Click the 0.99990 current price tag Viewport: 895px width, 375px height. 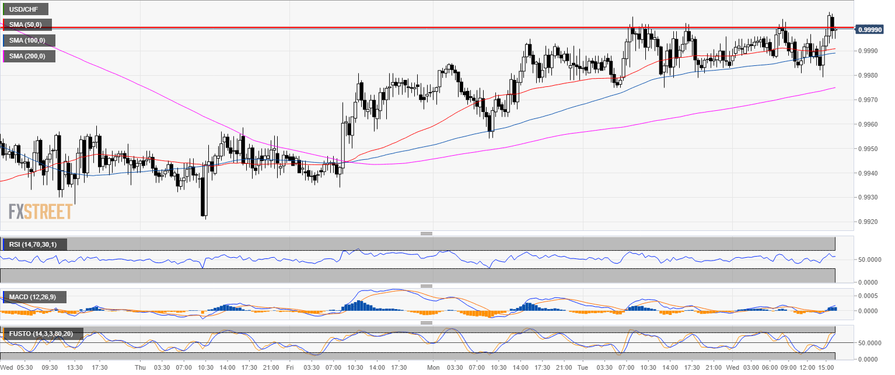[x=869, y=29]
